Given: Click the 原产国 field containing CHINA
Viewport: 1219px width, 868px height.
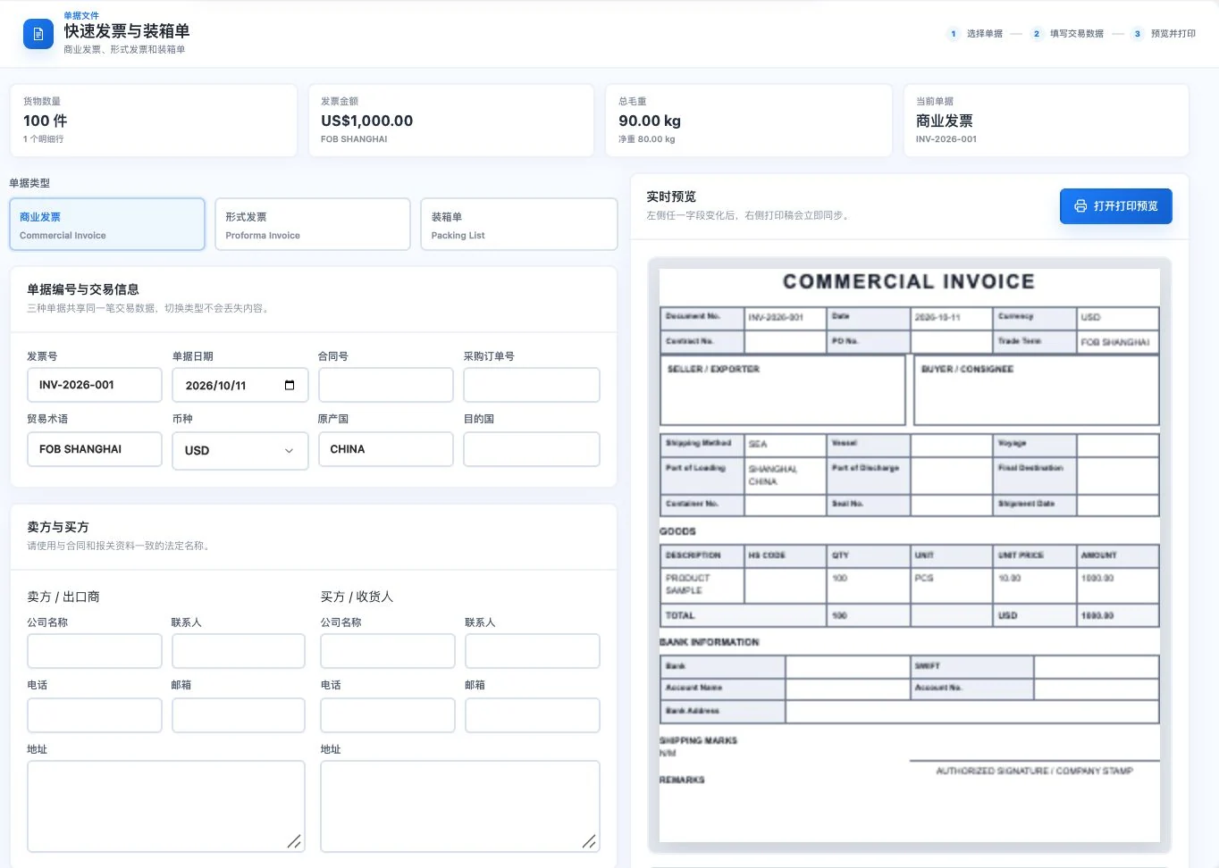Looking at the screenshot, I should coord(386,449).
